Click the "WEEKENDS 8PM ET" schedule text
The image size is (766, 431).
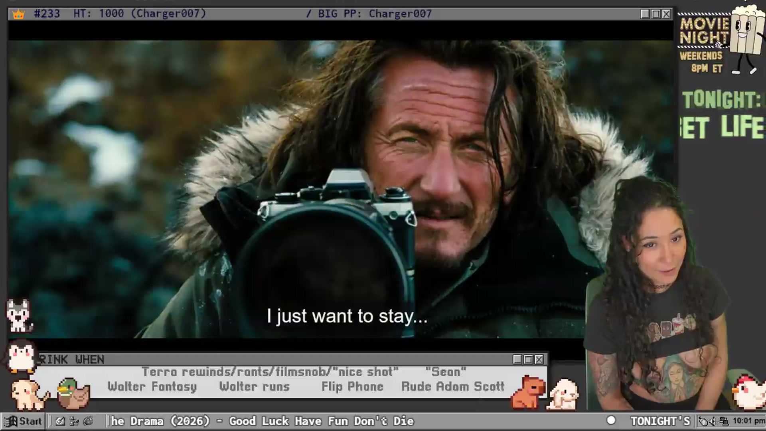[x=701, y=62]
